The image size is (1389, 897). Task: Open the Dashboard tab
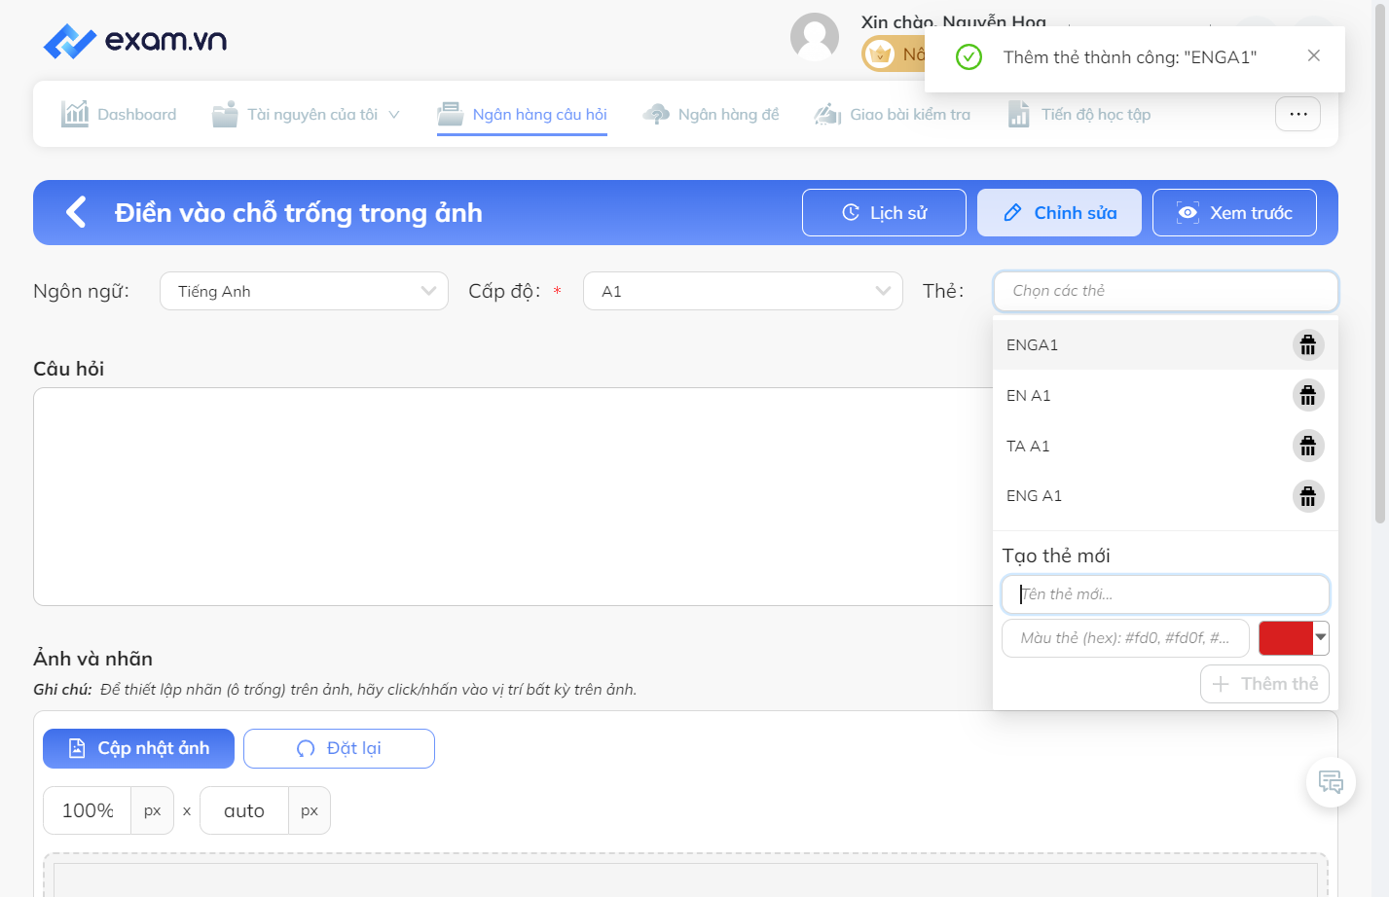coord(119,114)
